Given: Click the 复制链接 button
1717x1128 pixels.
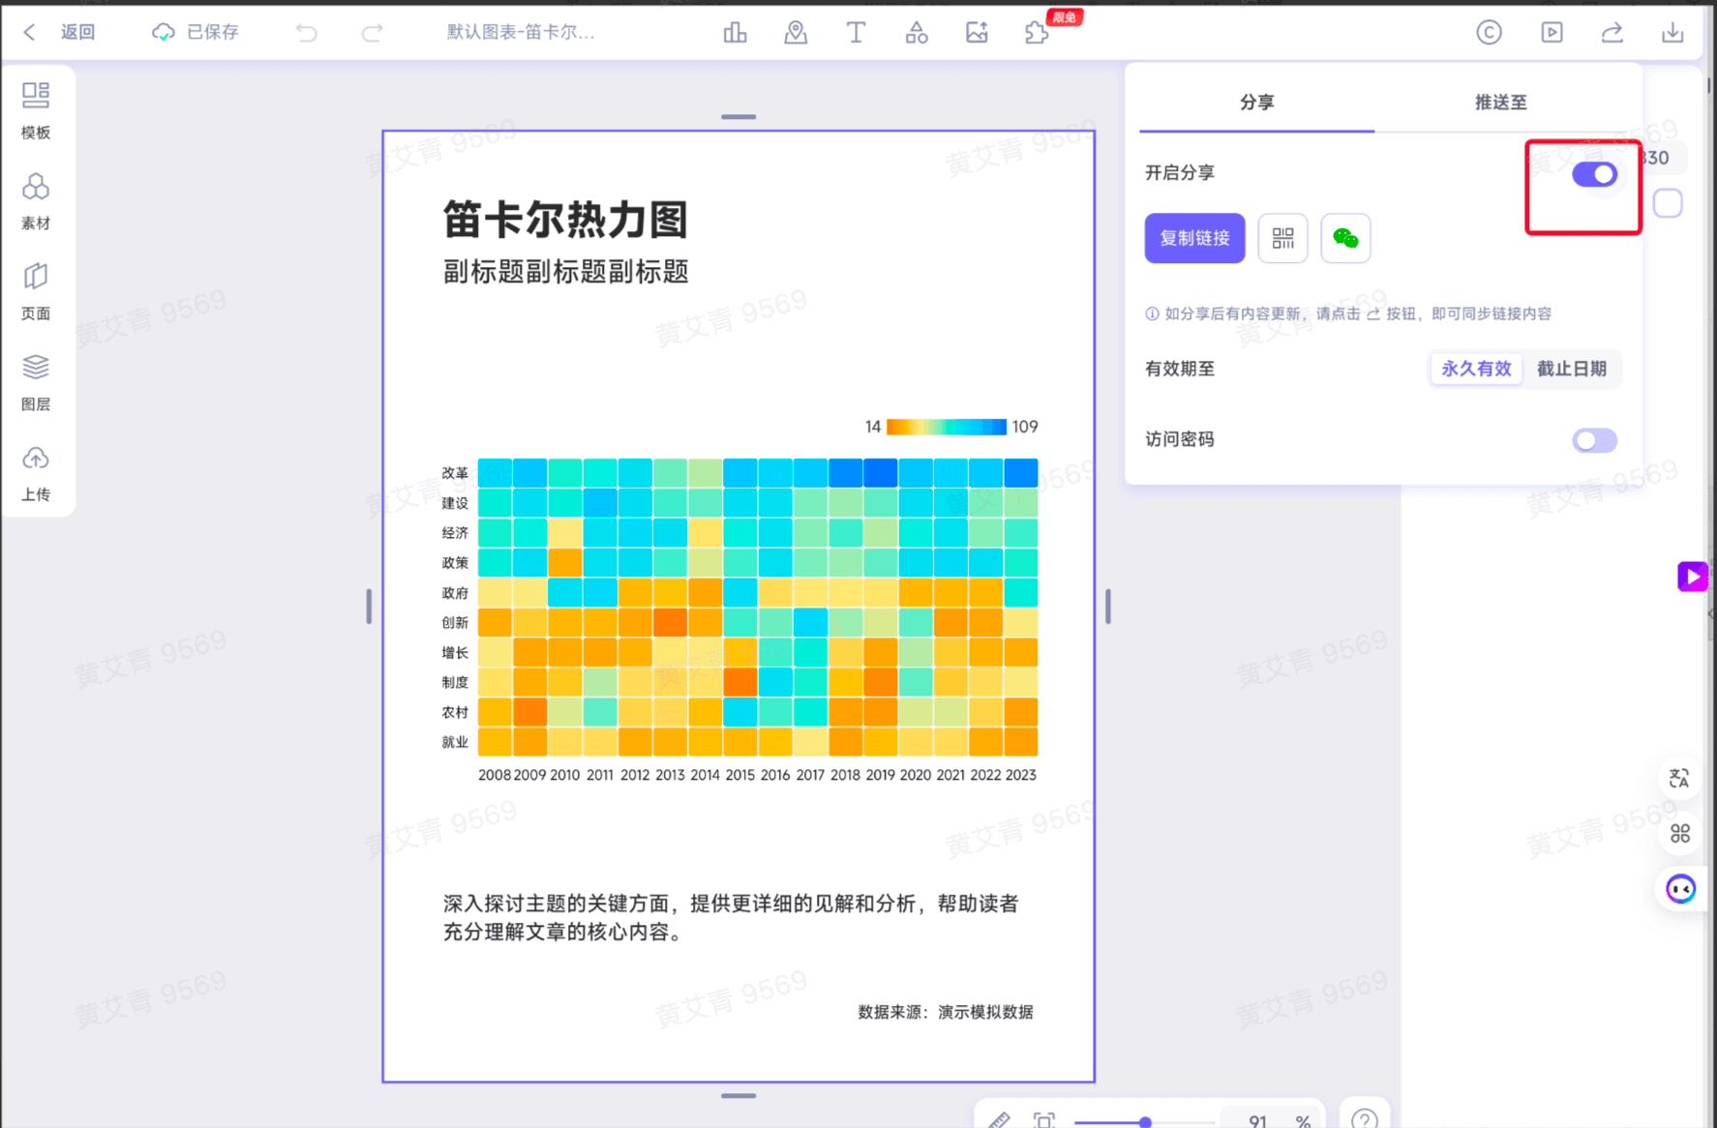Looking at the screenshot, I should [1194, 238].
